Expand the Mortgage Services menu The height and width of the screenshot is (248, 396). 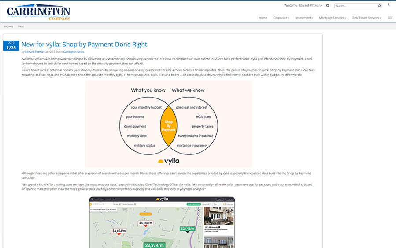333,18
